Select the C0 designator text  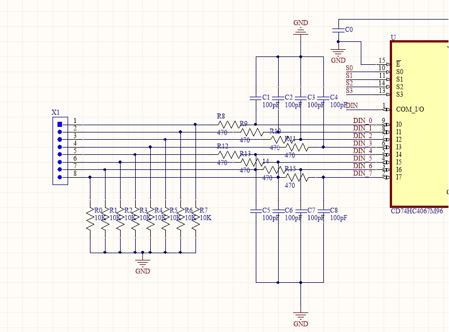[x=349, y=30]
